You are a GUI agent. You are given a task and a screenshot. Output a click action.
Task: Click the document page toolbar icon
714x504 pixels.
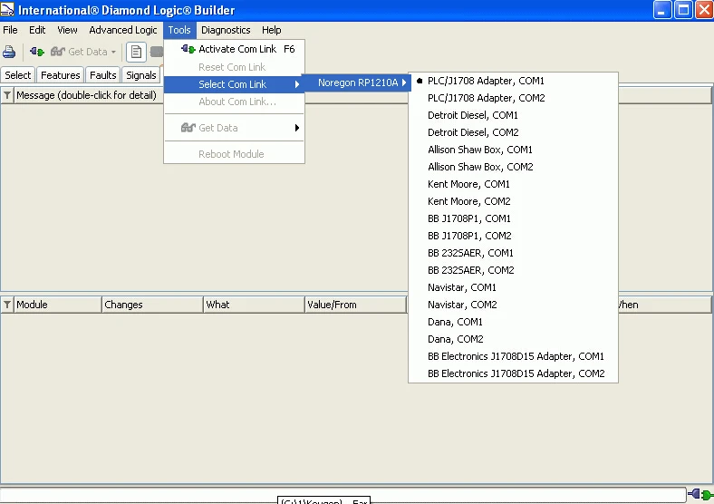pos(136,52)
